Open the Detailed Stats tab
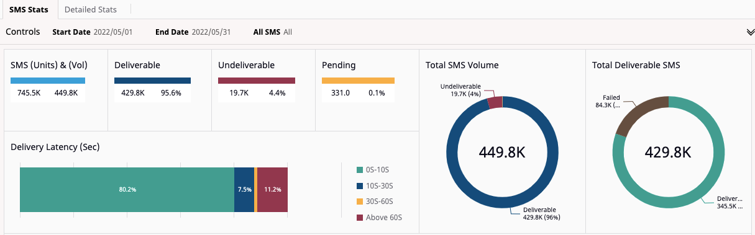755x235 pixels. [x=91, y=9]
